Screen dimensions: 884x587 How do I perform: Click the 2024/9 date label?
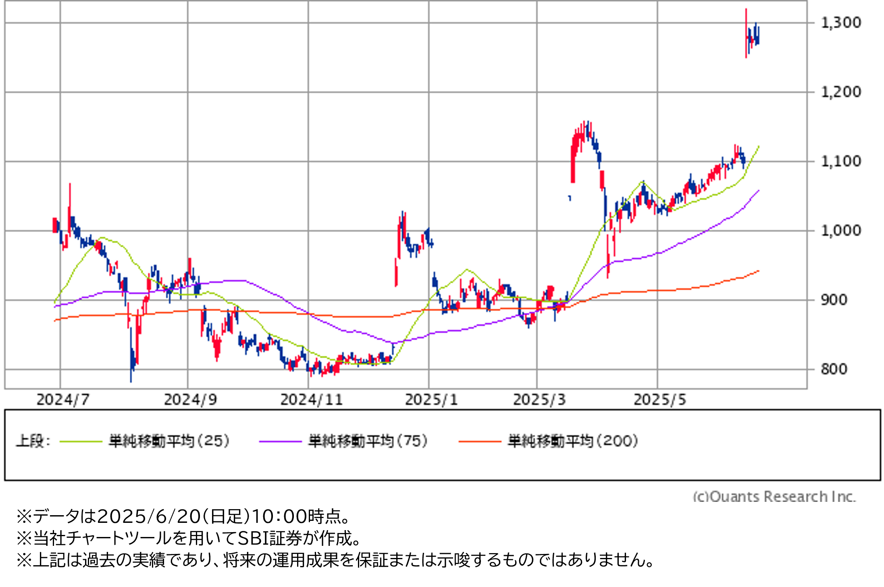click(190, 400)
